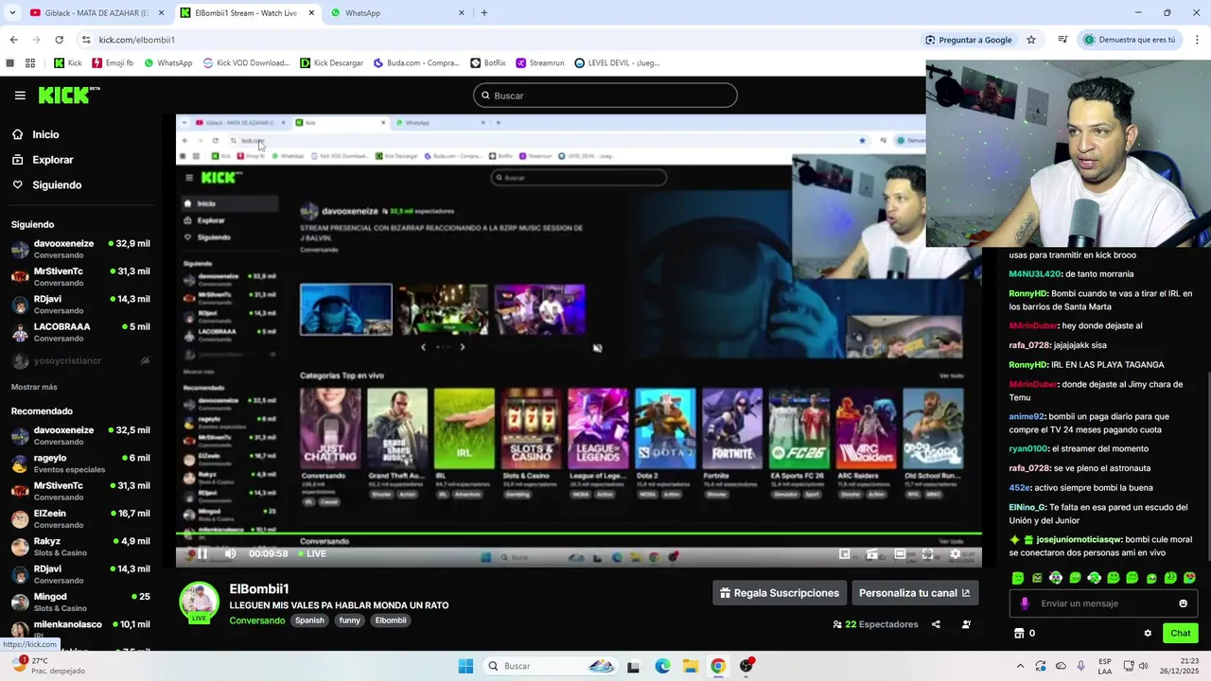Open File Explorer from the taskbar
The image size is (1211, 681).
pos(691,666)
